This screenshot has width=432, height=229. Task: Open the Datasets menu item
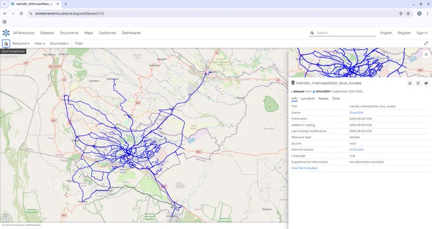click(x=47, y=33)
